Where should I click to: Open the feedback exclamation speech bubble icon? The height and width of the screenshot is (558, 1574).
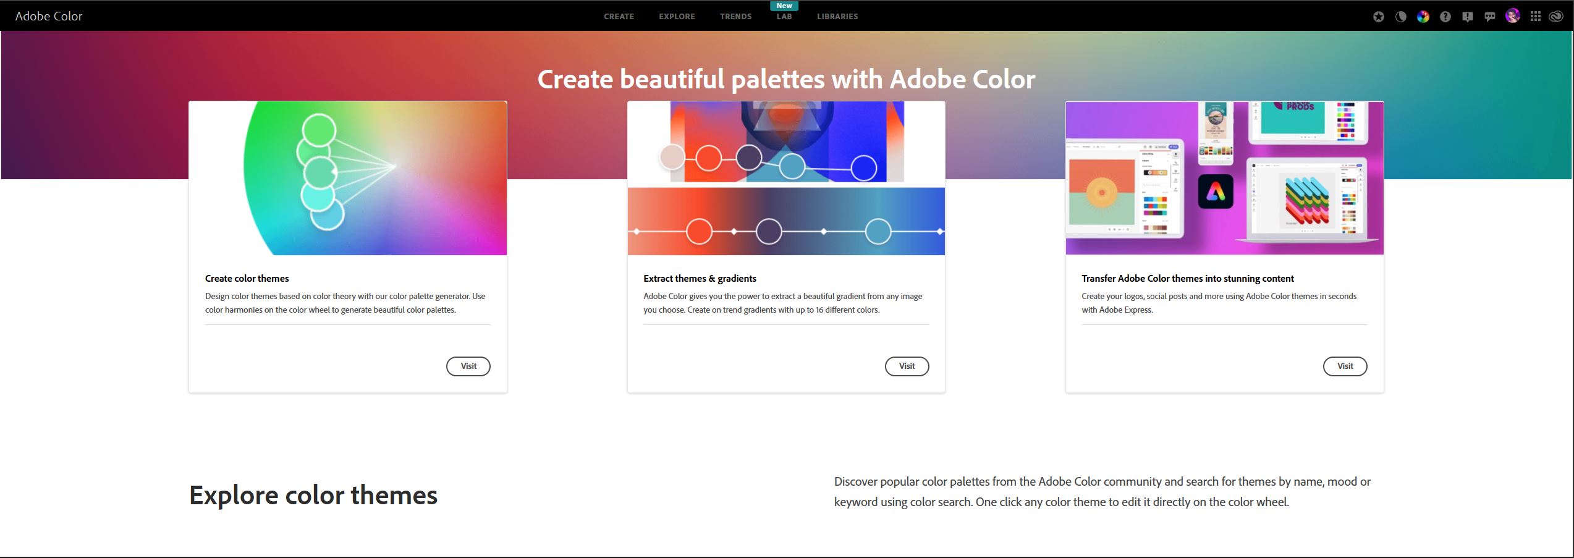(1468, 17)
